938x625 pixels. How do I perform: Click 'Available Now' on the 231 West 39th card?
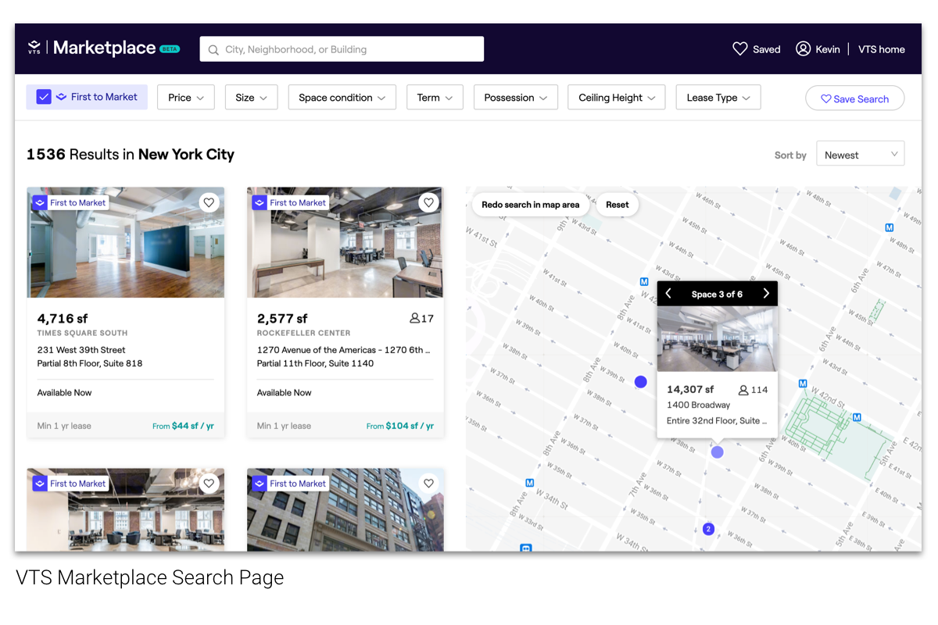coord(65,392)
